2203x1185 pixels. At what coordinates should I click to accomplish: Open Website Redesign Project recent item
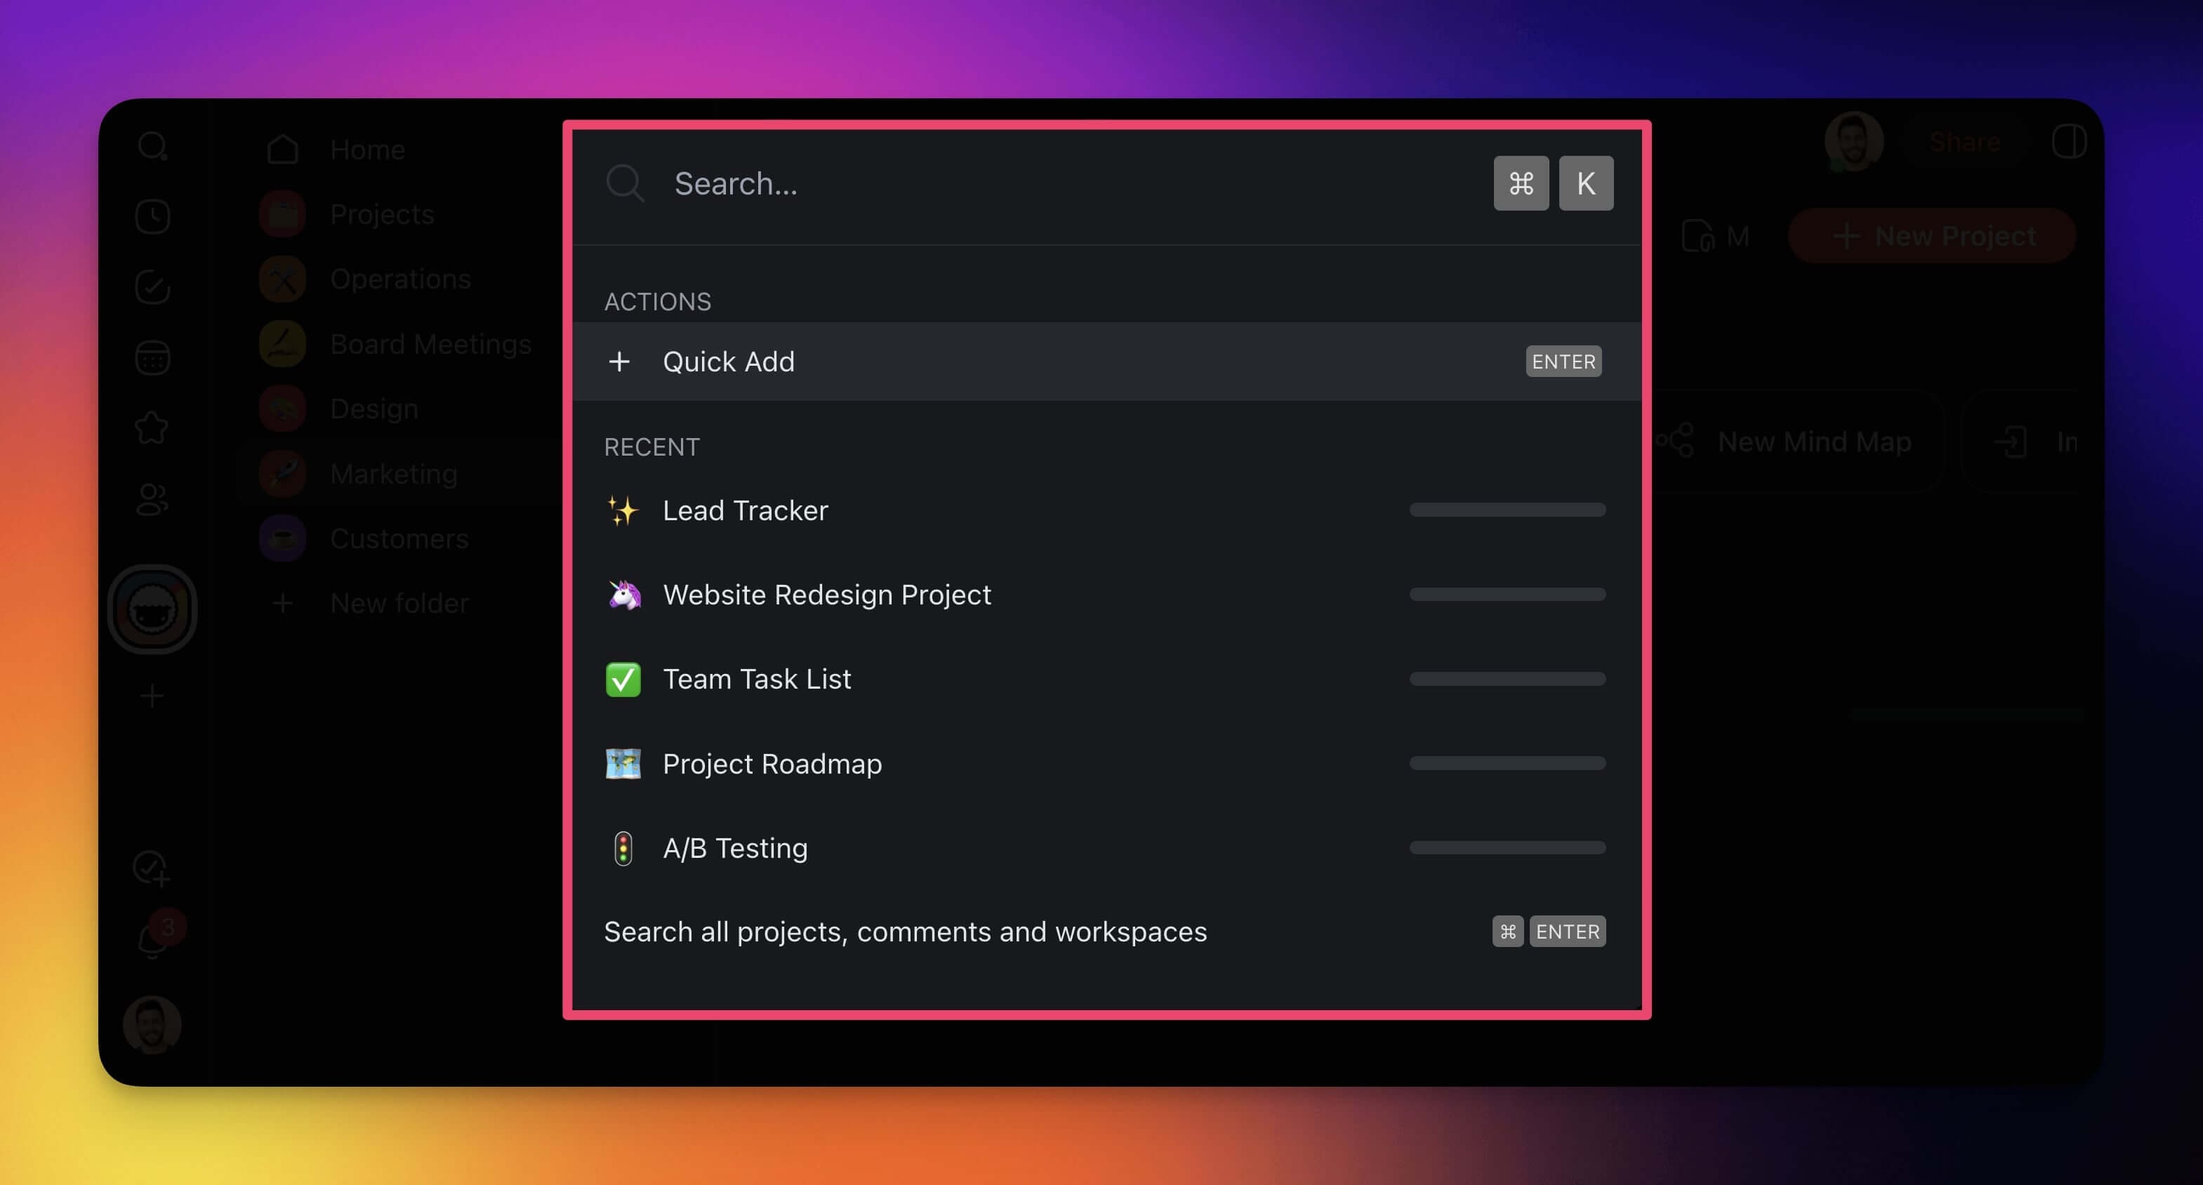coord(826,594)
